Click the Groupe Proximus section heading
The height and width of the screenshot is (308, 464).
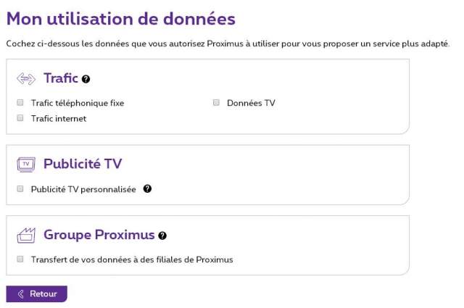pos(99,235)
